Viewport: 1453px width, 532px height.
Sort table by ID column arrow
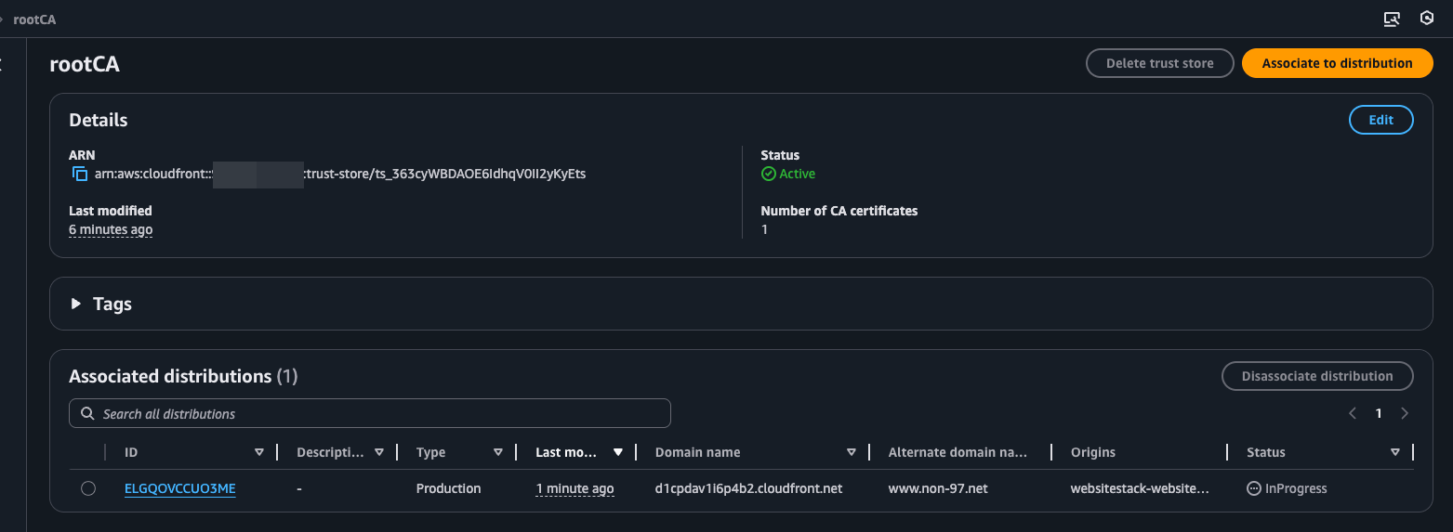point(259,452)
